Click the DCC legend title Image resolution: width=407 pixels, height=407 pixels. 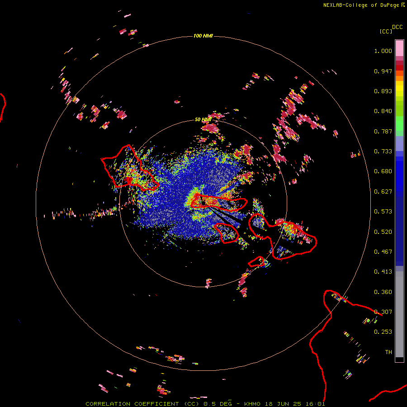coord(397,27)
